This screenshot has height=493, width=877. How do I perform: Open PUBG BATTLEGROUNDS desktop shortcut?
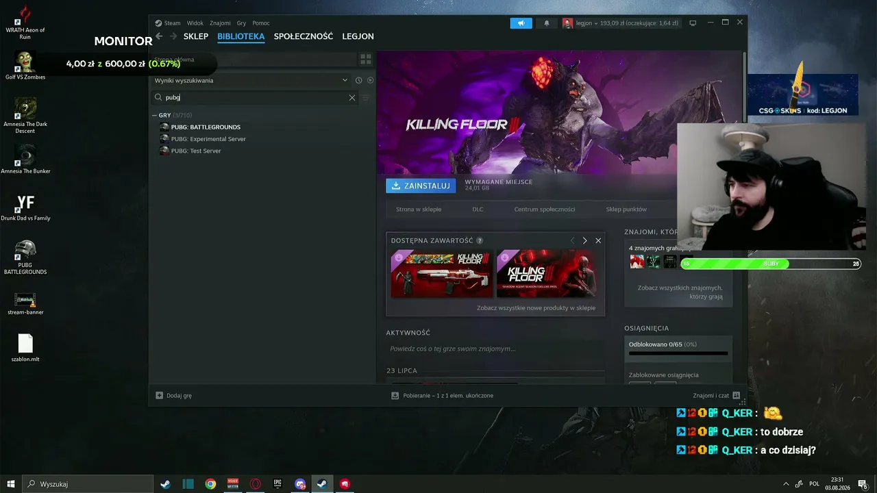click(x=25, y=257)
